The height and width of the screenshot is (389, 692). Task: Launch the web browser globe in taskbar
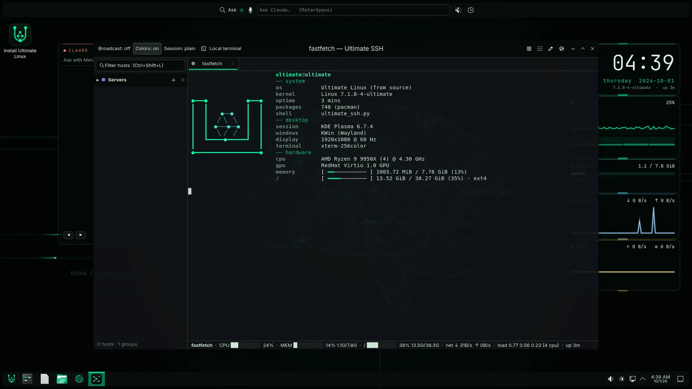click(x=79, y=379)
